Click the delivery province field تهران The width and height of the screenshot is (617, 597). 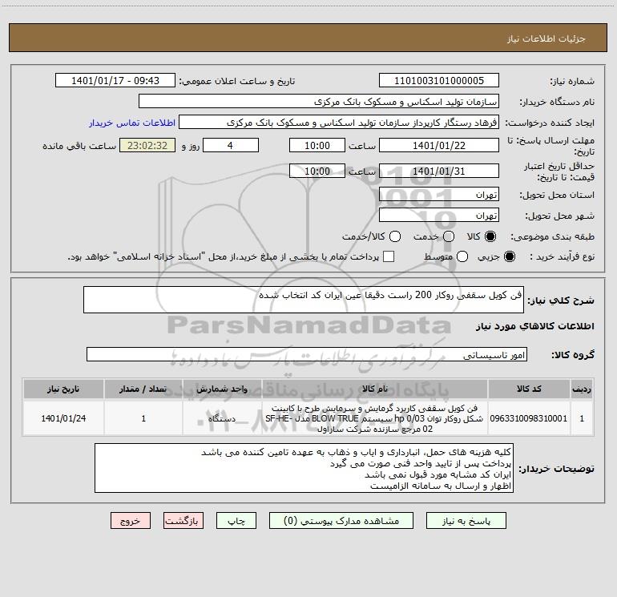coord(439,195)
